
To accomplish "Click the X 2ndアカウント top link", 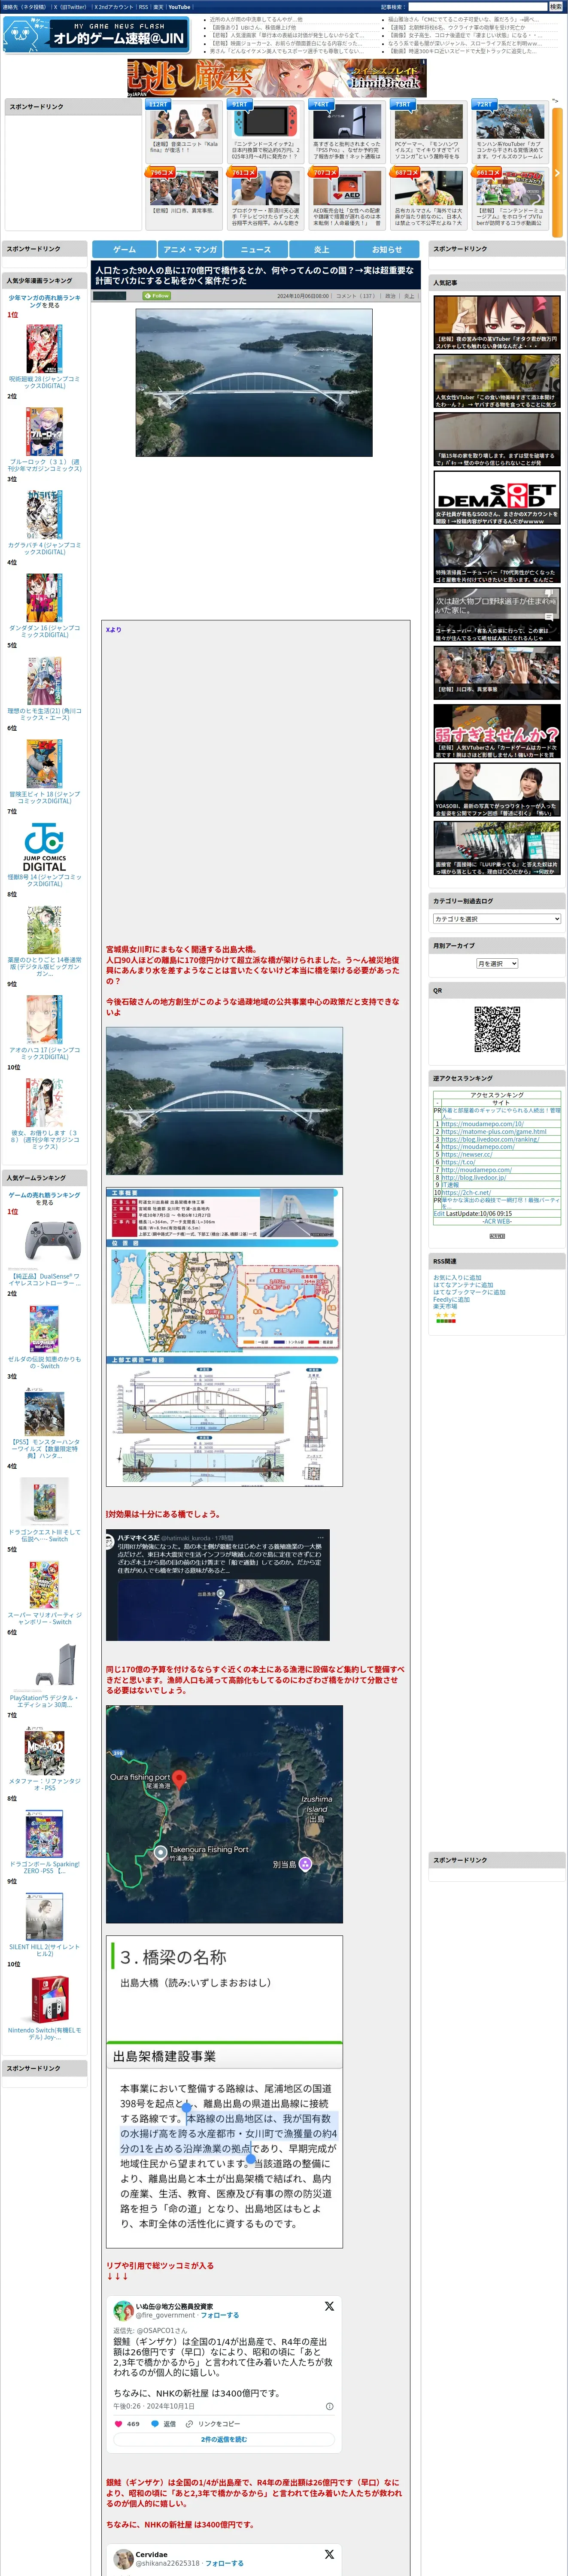I will 114,7.
